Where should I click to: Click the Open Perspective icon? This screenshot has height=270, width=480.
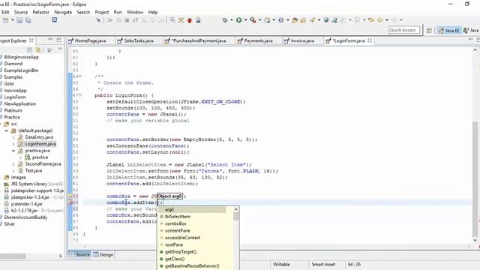(429, 30)
